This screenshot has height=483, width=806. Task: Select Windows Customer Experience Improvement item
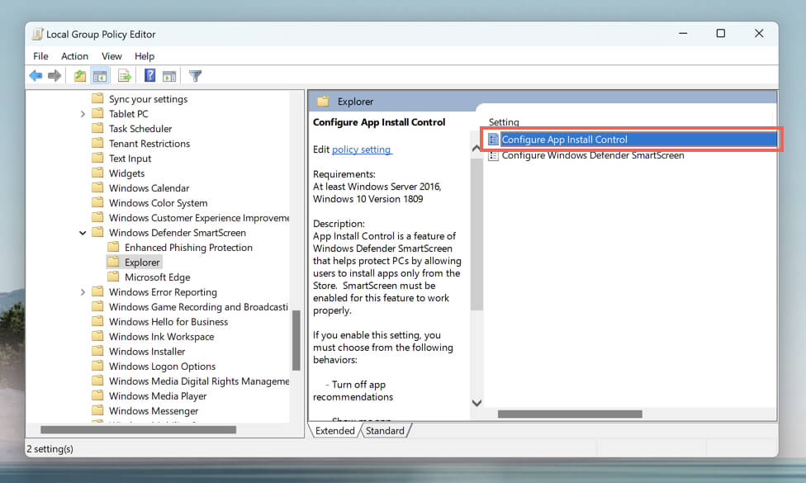pos(199,218)
